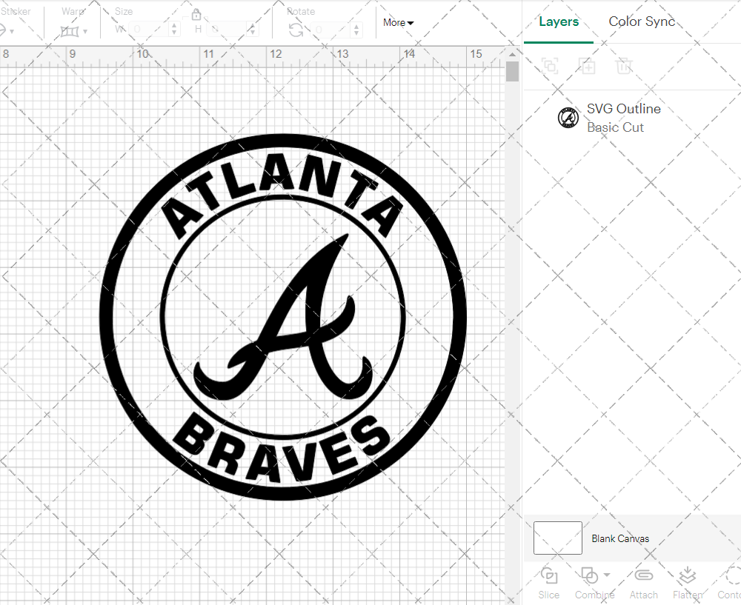Screen dimensions: 741x605
Task: Click the Duplicate layer icon
Action: tap(587, 66)
